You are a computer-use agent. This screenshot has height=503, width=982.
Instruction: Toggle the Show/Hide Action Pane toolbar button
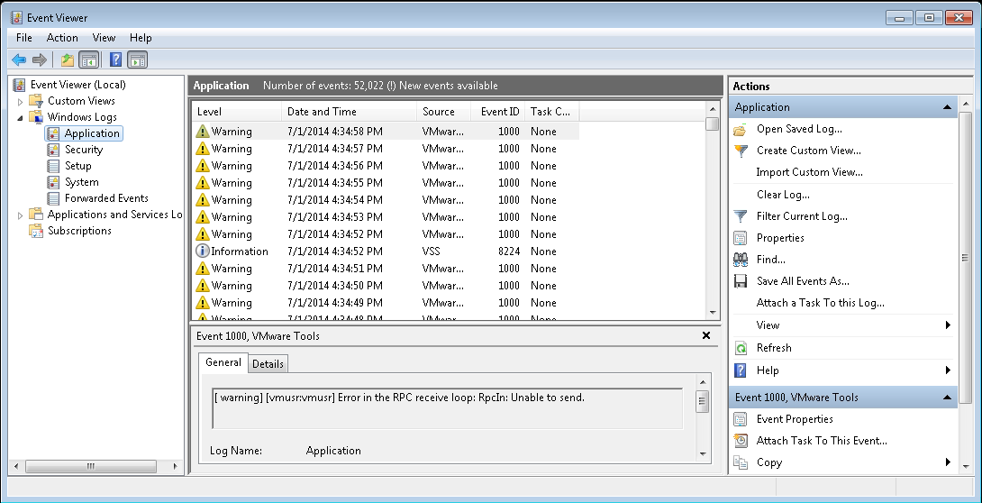point(137,60)
